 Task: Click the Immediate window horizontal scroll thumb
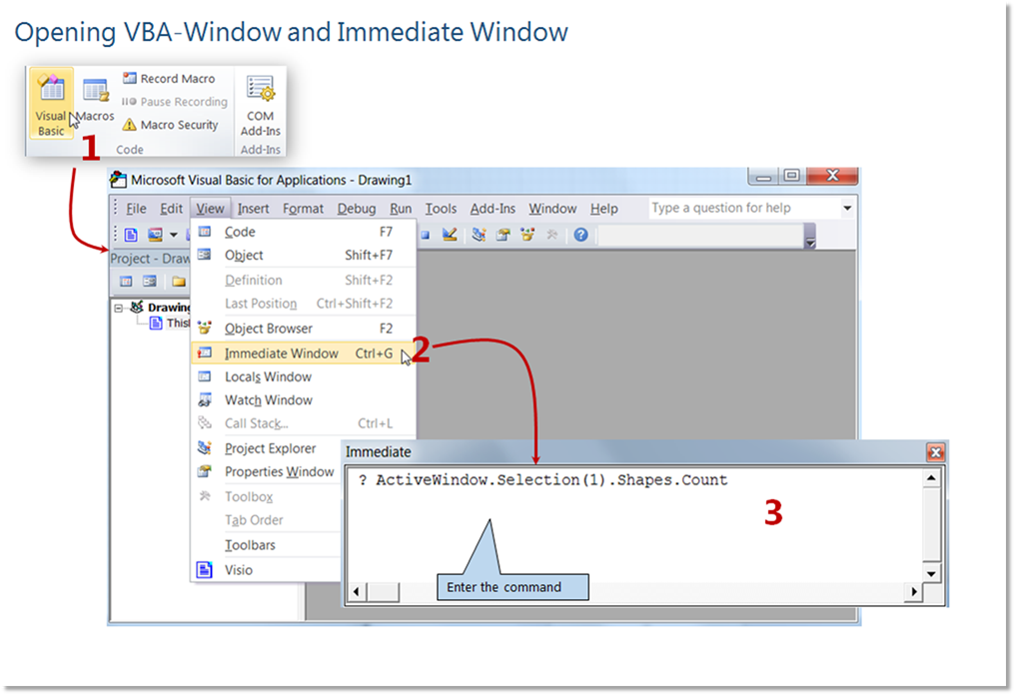(x=383, y=591)
